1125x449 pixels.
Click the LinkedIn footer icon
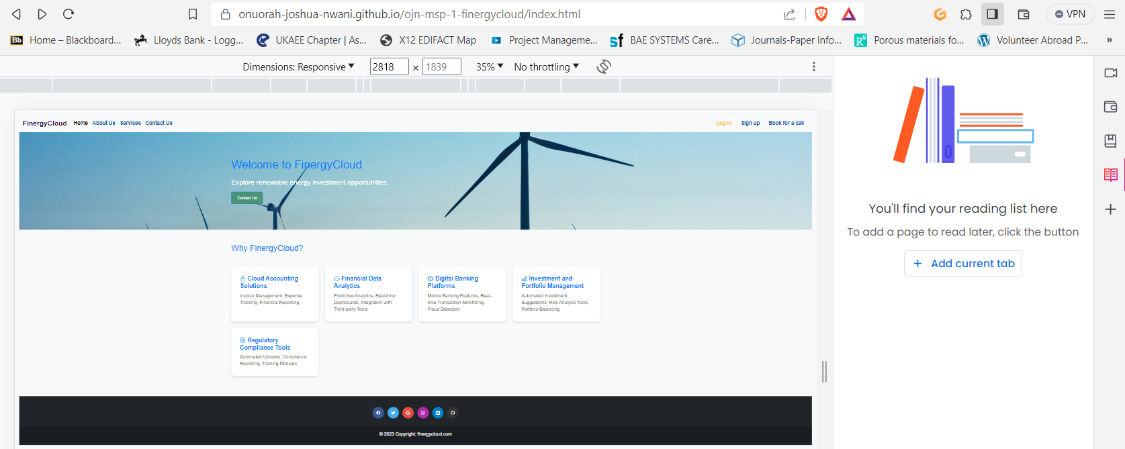[438, 413]
